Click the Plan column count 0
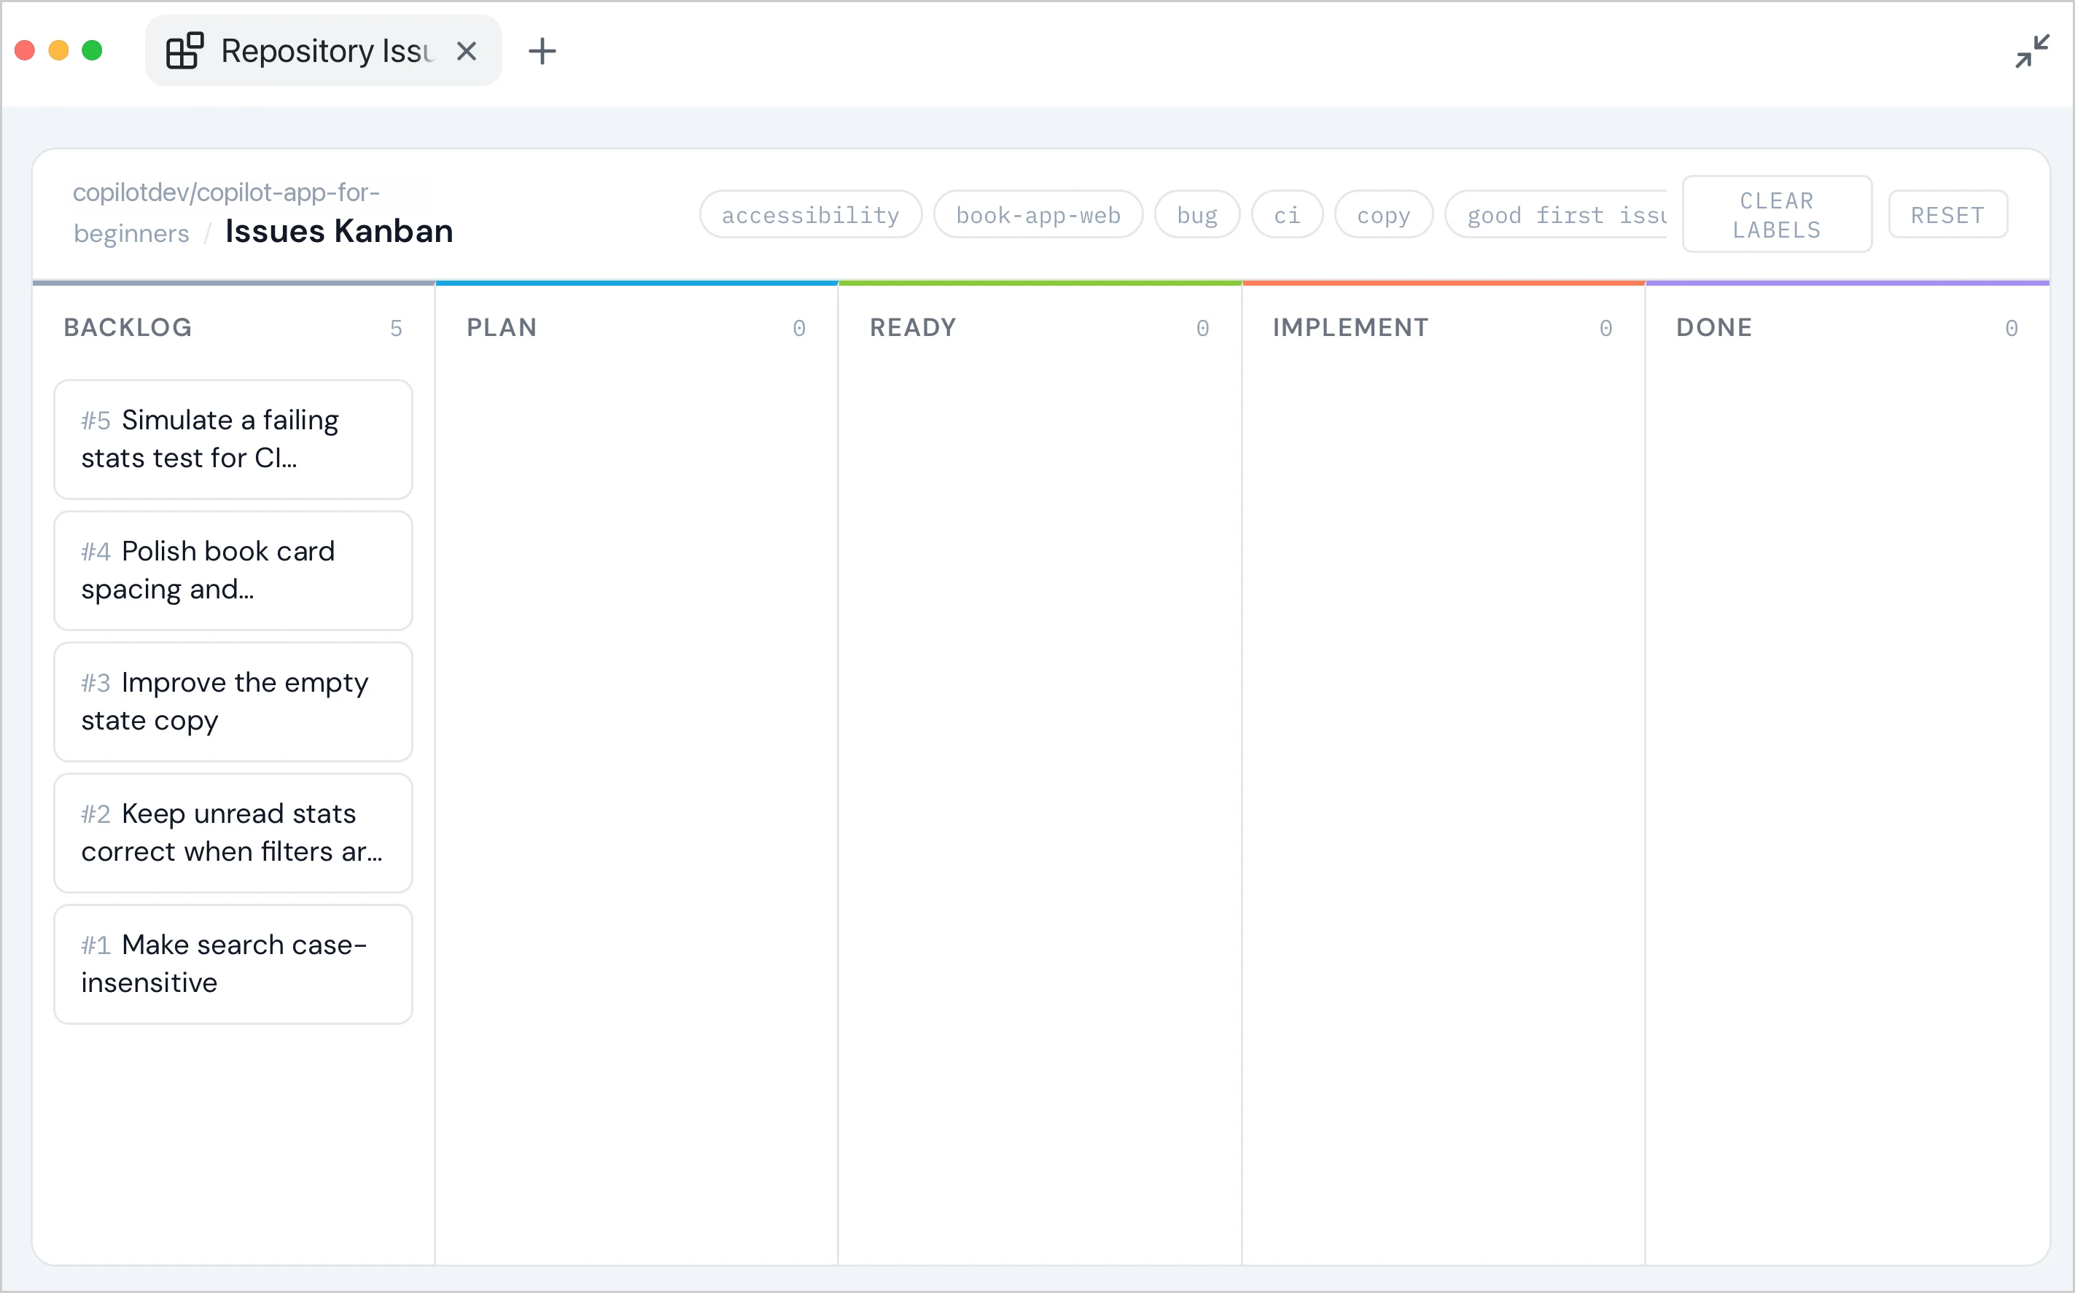This screenshot has height=1293, width=2075. 799,329
